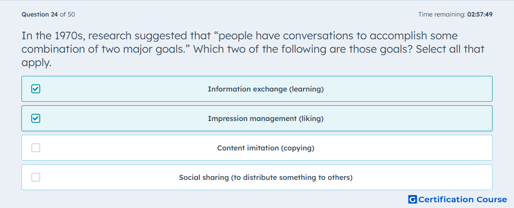The image size is (514, 208).
Task: Click the question text about 1970s research
Action: click(253, 49)
